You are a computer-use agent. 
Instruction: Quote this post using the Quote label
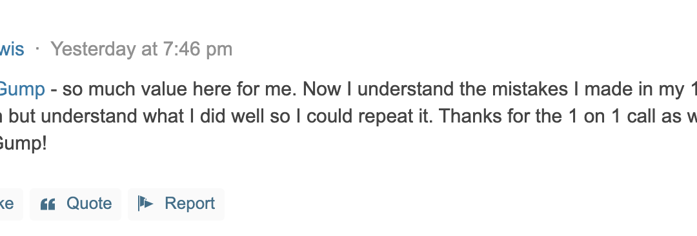(x=89, y=204)
